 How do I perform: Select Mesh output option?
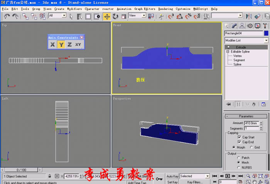tap(238, 162)
